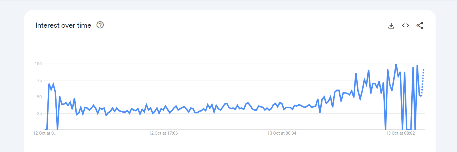Click the 100 label on the y-axis
The height and width of the screenshot is (152, 457).
pyautogui.click(x=38, y=64)
